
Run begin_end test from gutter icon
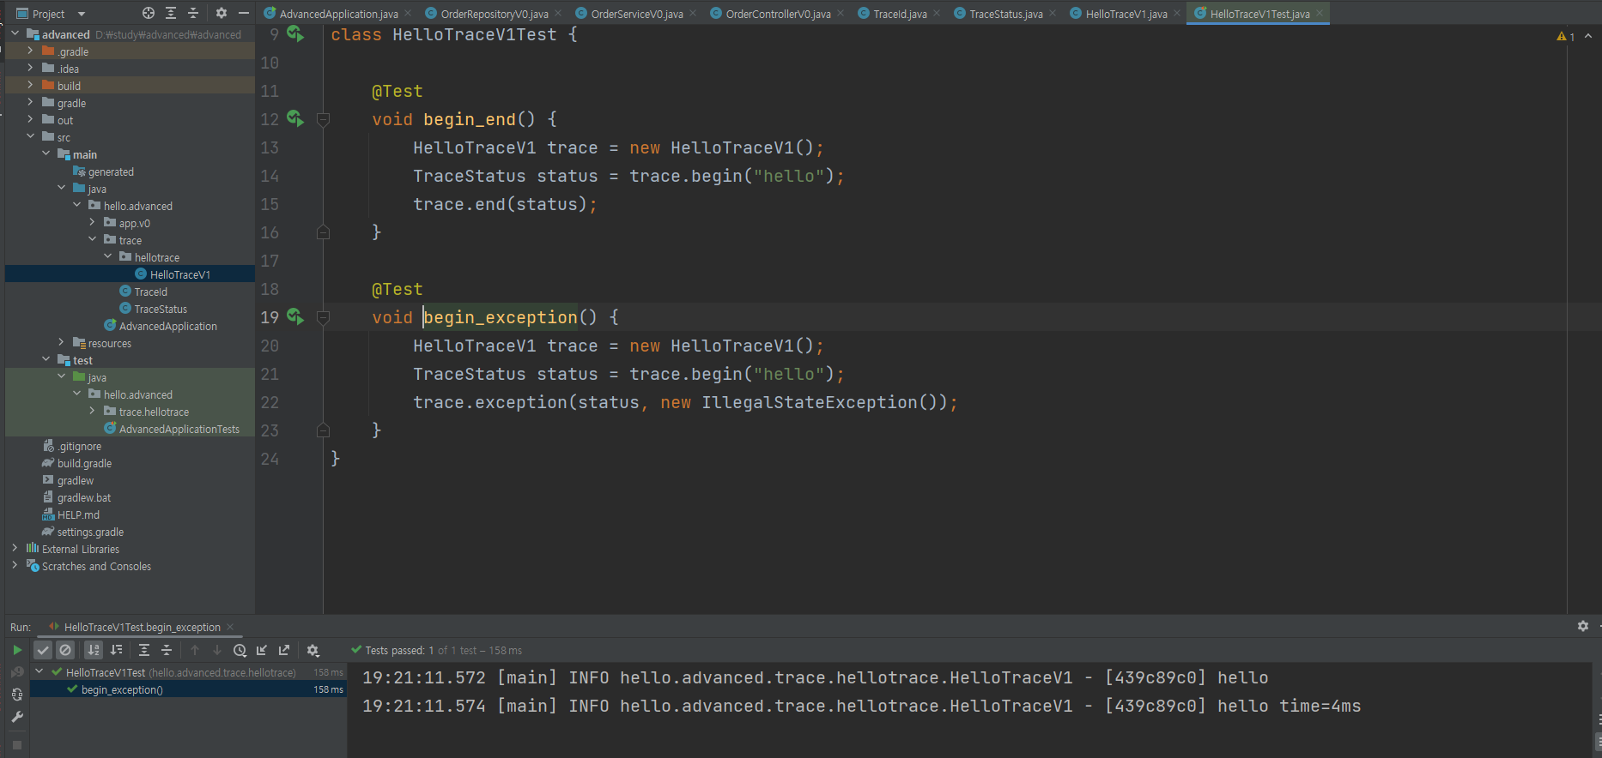[295, 118]
